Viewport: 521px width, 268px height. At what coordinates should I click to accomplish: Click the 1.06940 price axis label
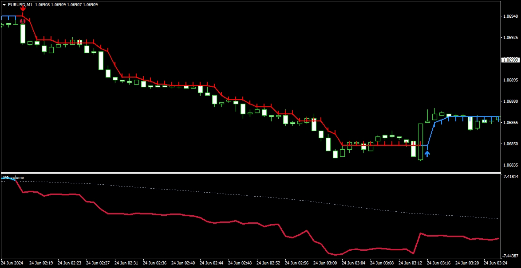pyautogui.click(x=511, y=16)
